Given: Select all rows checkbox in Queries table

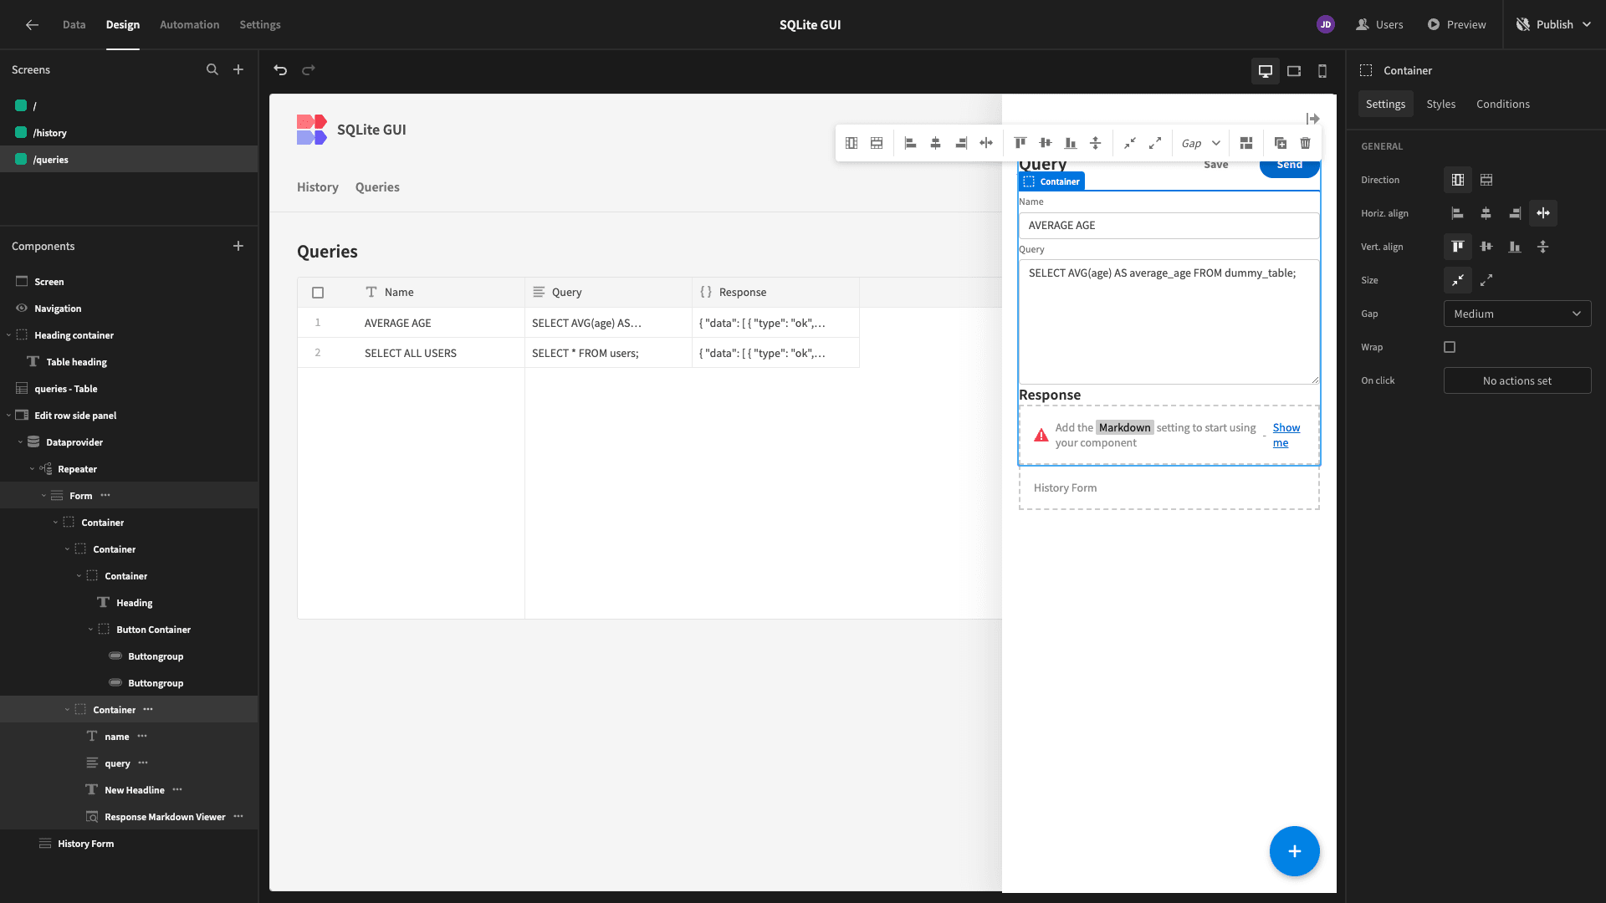Looking at the screenshot, I should coord(318,293).
